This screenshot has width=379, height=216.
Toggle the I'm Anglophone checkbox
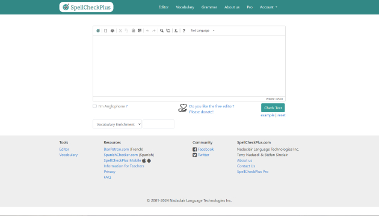click(x=95, y=106)
